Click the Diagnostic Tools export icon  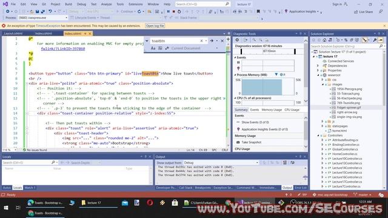click(246, 40)
